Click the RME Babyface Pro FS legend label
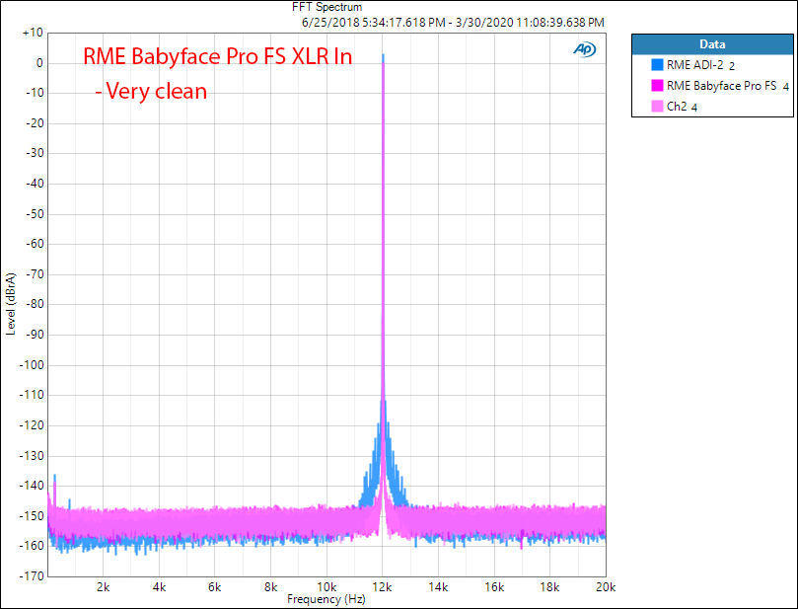 click(721, 86)
